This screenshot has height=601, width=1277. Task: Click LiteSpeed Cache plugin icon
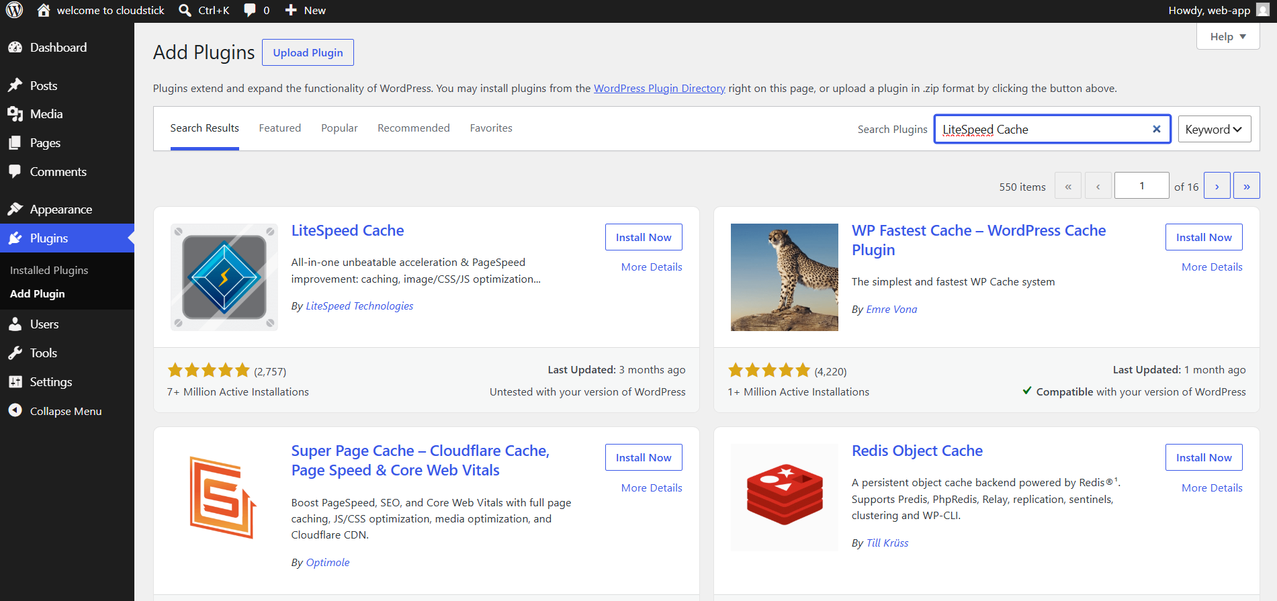(224, 277)
